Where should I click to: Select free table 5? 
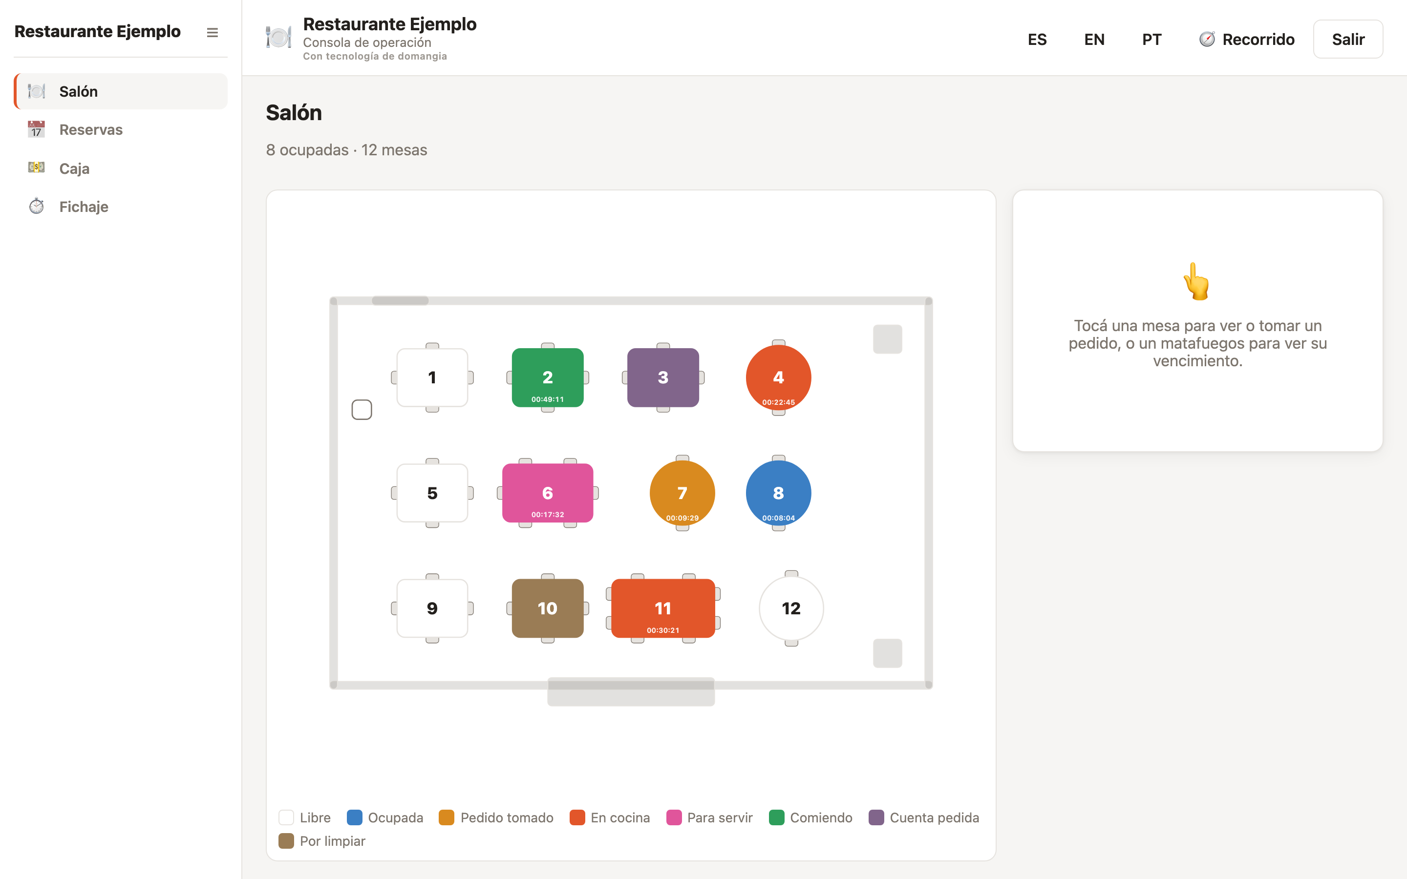click(x=432, y=493)
